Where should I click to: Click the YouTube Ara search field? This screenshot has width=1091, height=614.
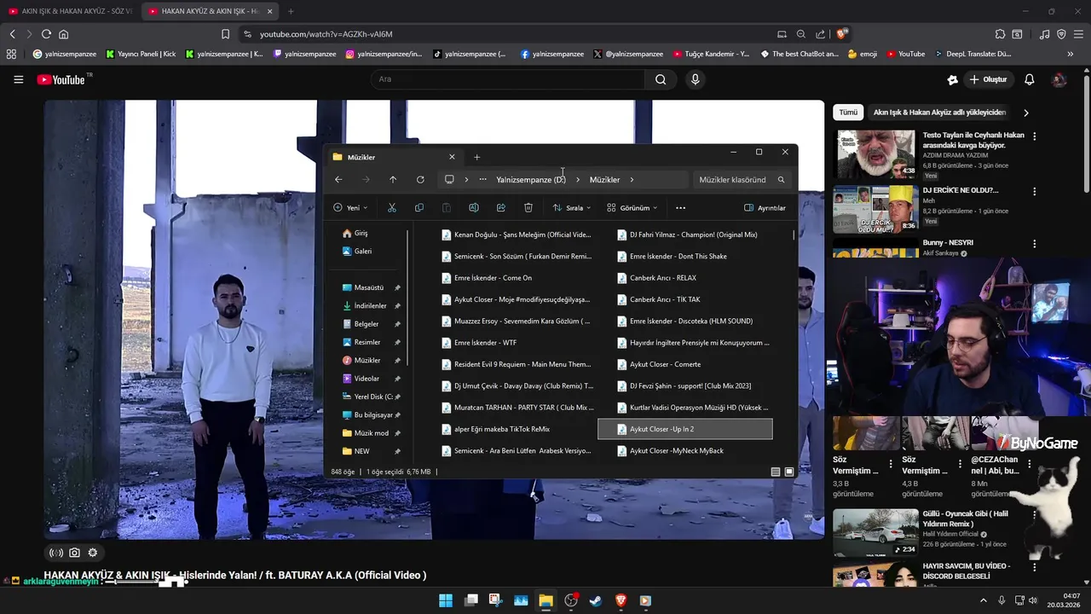(507, 79)
